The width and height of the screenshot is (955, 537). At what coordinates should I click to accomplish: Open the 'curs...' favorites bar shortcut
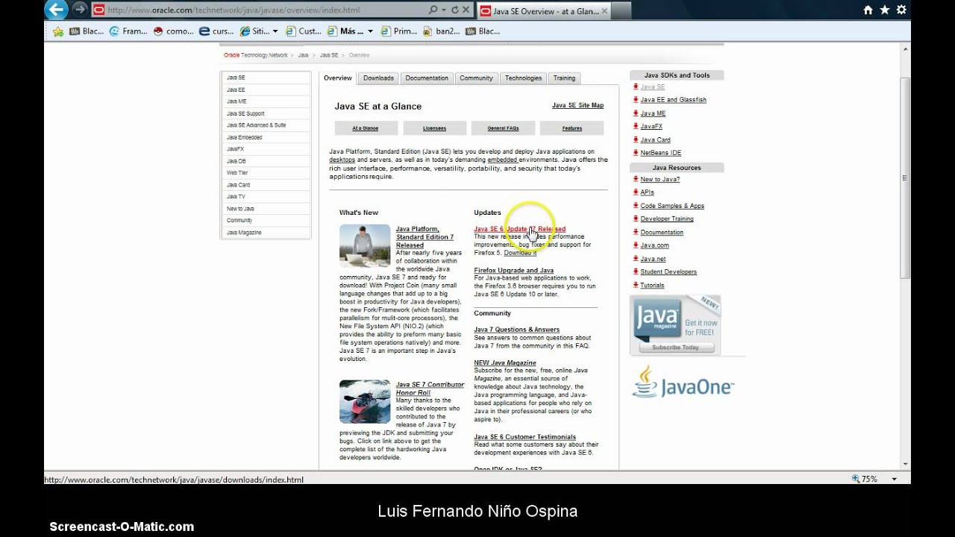tap(218, 31)
